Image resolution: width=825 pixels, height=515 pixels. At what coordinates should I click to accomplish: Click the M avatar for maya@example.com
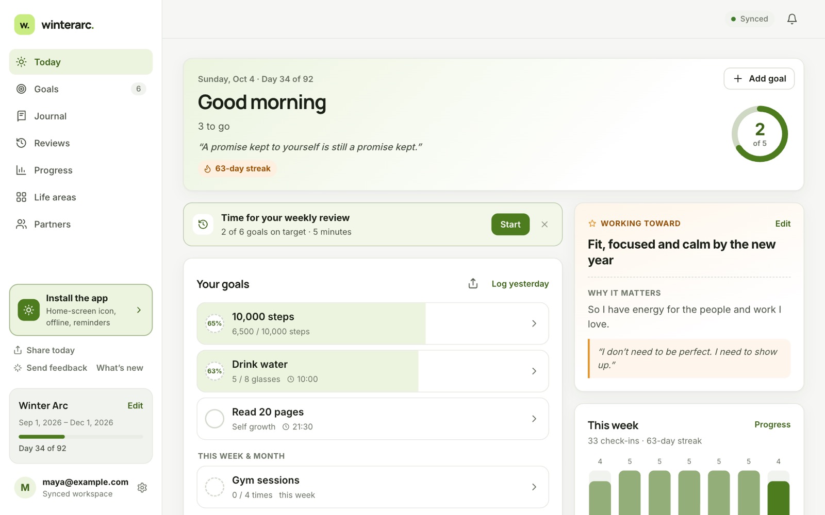(x=25, y=488)
